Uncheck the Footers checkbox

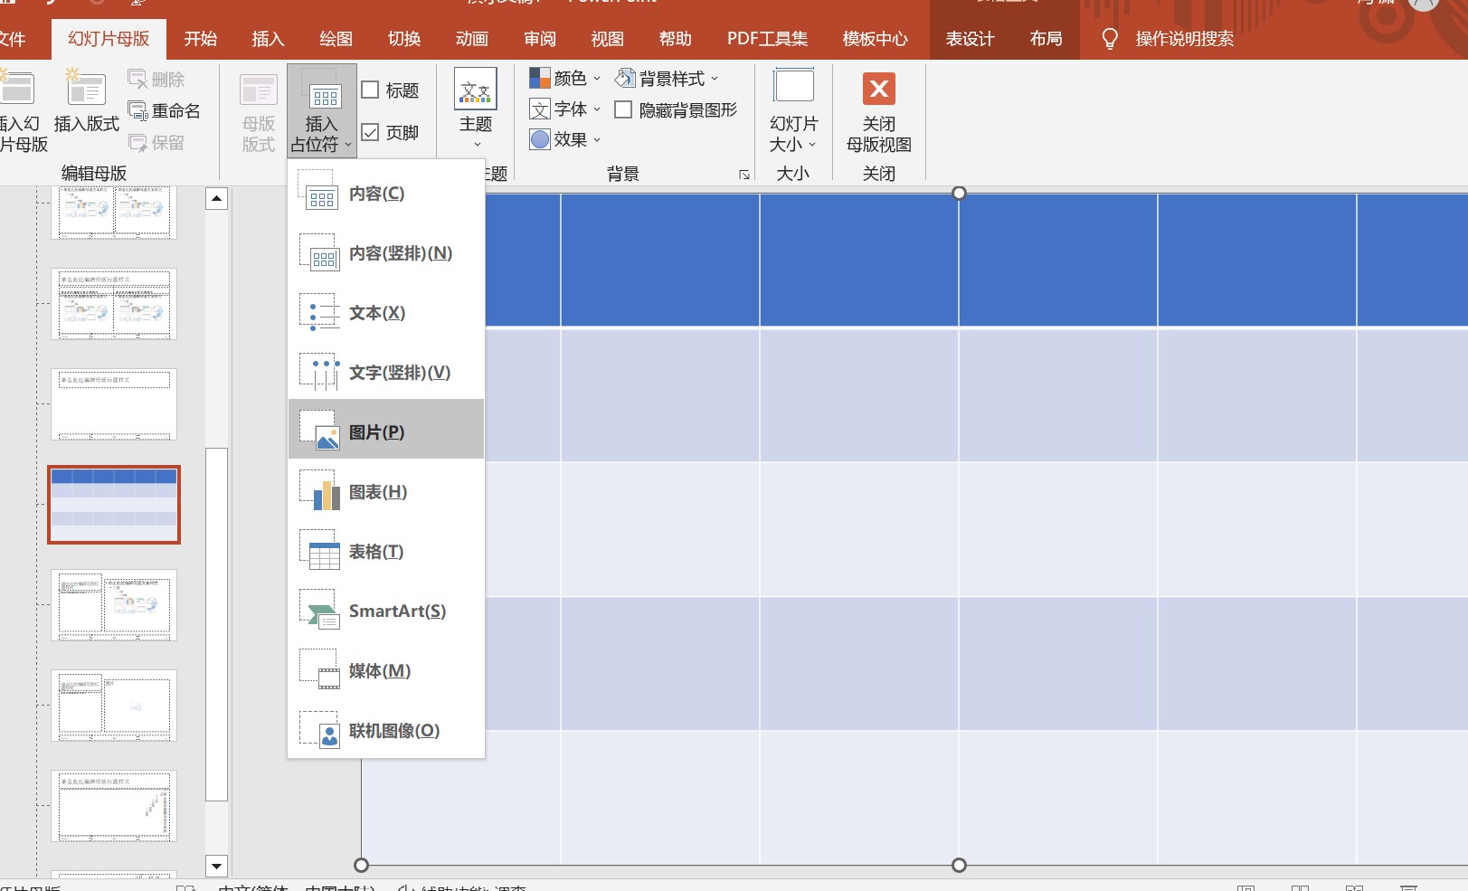[x=370, y=132]
